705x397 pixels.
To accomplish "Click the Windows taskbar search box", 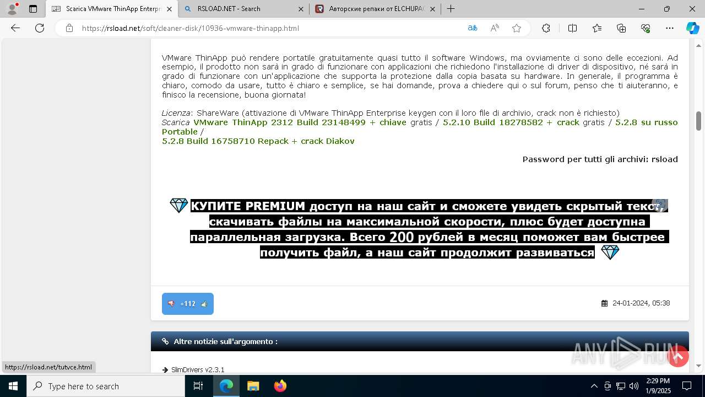I will click(x=106, y=386).
